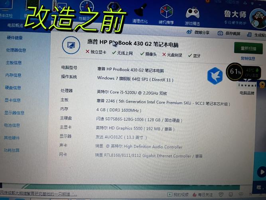Click the HP ProBook 430 G2 title heading
This screenshot has height=200, width=266.
click(x=133, y=43)
